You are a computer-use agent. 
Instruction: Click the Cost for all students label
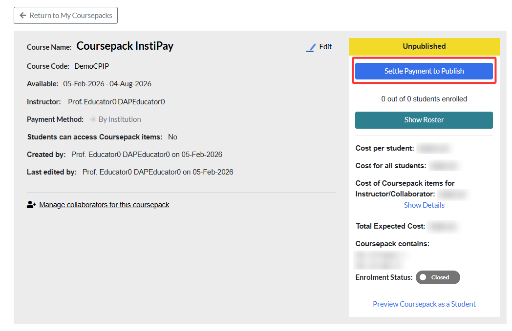pyautogui.click(x=390, y=166)
